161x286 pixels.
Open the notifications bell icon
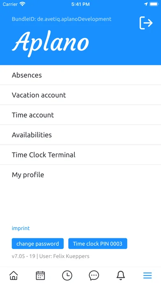pos(121,275)
